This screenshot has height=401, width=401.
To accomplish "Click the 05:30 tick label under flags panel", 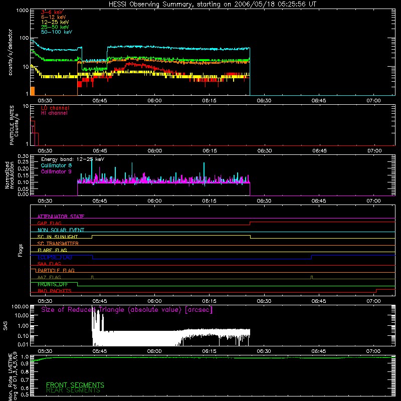I will click(45, 301).
